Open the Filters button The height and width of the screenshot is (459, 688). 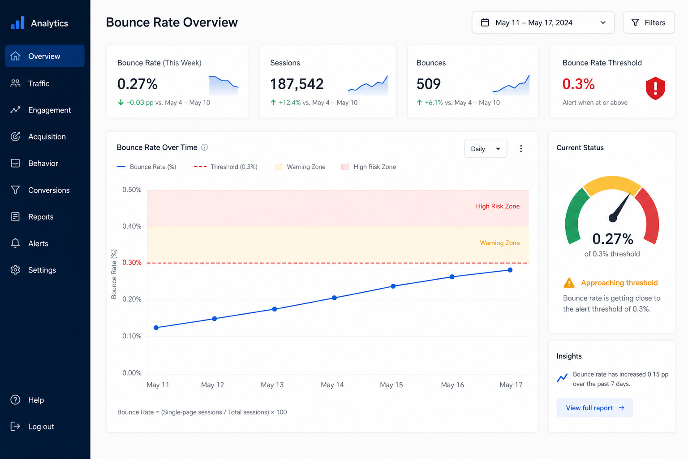(649, 22)
